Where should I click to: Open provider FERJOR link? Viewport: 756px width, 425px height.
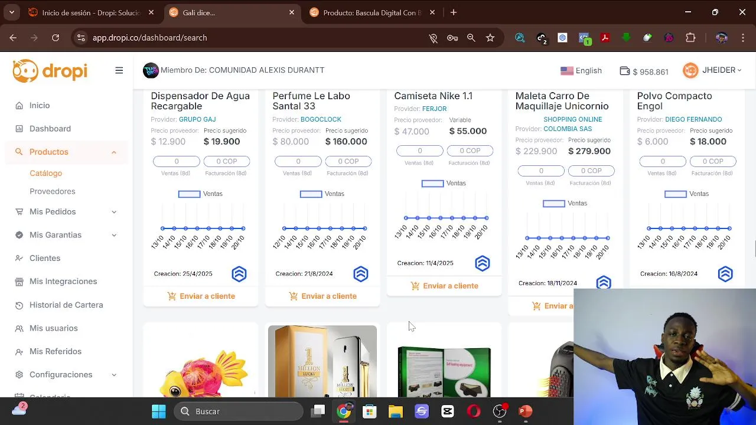coord(434,109)
